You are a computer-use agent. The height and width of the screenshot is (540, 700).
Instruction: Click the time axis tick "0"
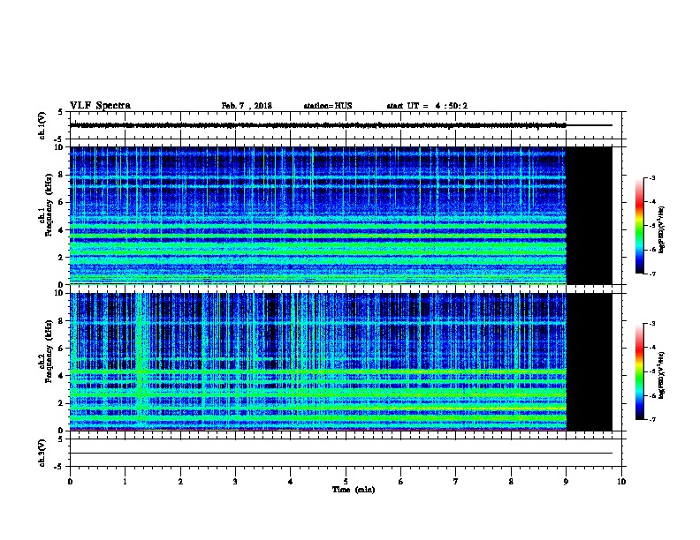[70, 482]
